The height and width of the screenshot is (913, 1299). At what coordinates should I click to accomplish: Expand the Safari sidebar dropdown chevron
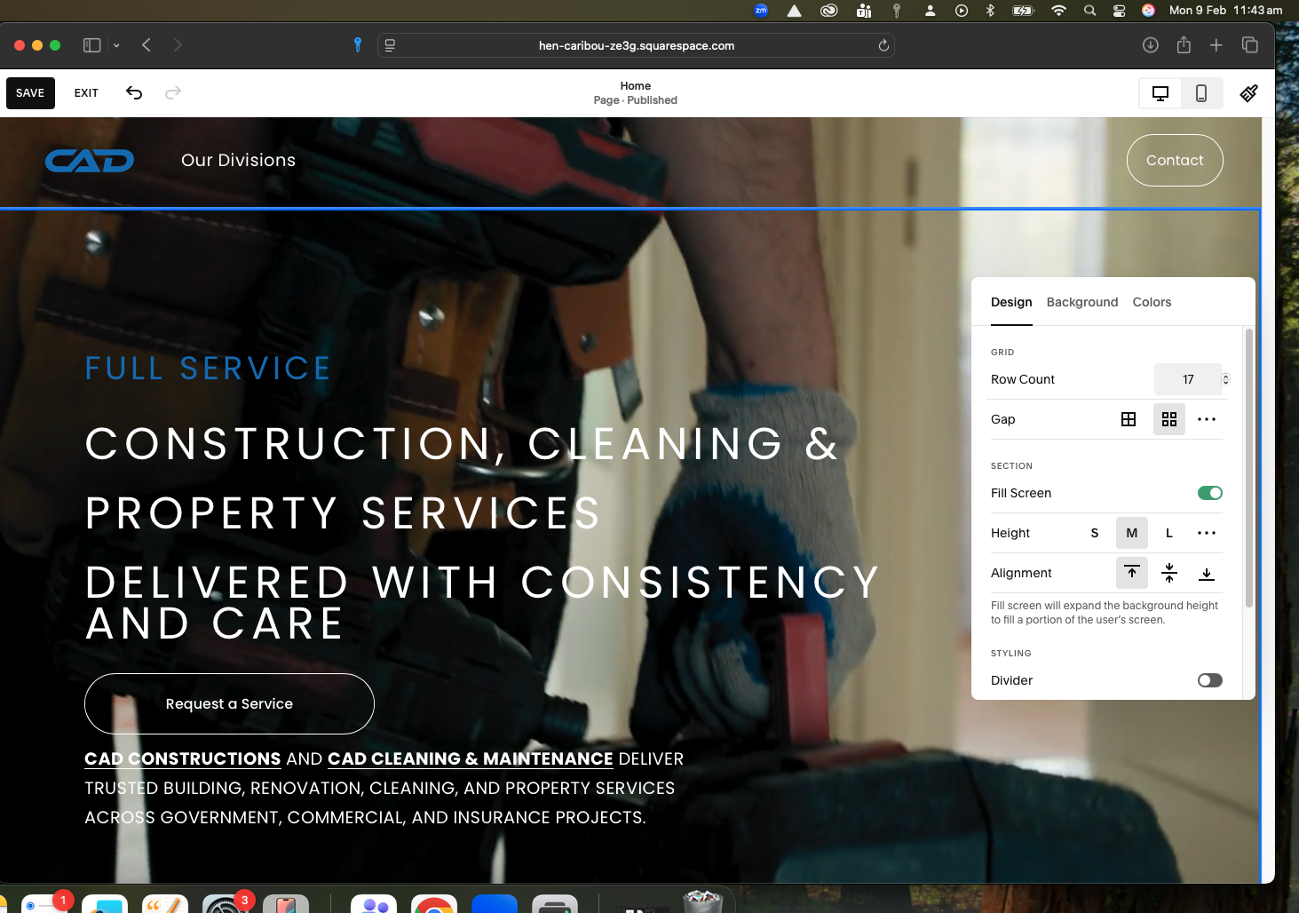116,45
